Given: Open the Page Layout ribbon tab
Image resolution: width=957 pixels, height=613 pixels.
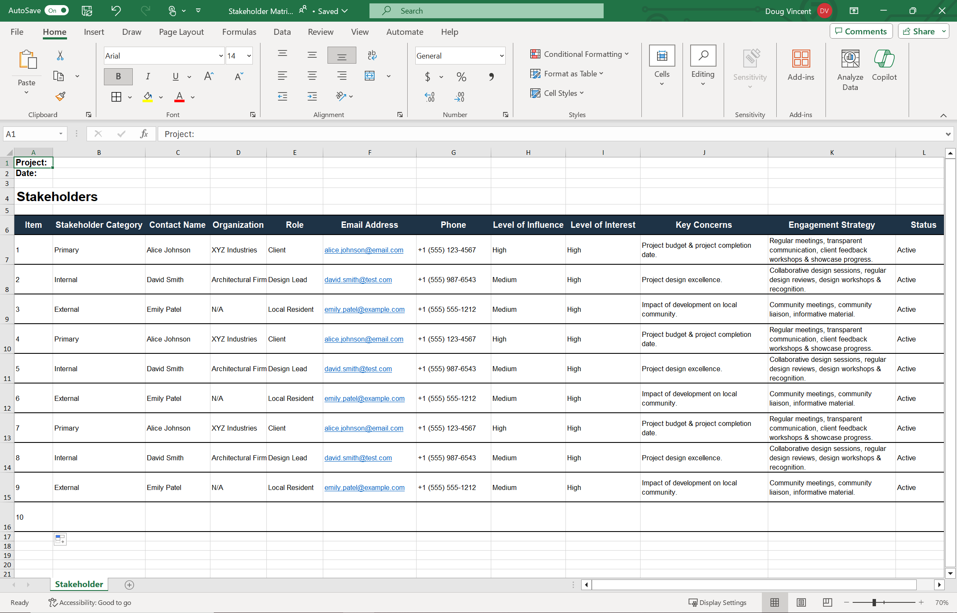Looking at the screenshot, I should (x=181, y=32).
